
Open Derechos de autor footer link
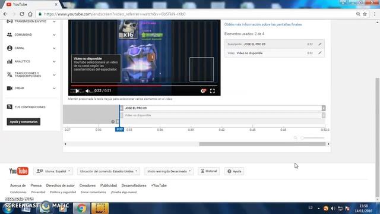point(61,185)
